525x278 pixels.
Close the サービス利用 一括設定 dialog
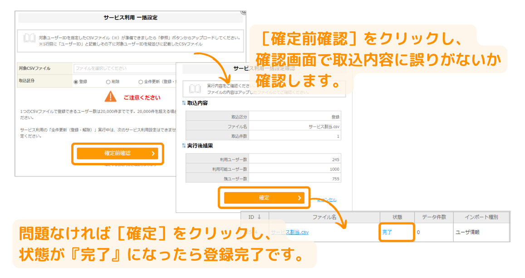point(244,11)
